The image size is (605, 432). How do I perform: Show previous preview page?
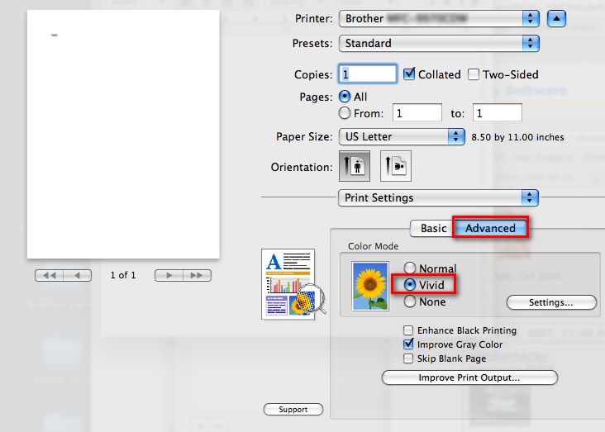pos(78,275)
